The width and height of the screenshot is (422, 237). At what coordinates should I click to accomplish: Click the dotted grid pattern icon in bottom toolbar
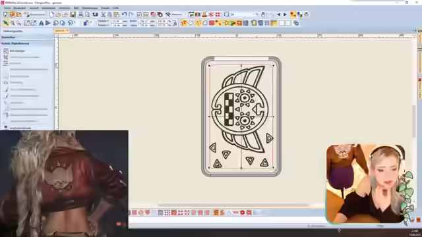[167, 213]
